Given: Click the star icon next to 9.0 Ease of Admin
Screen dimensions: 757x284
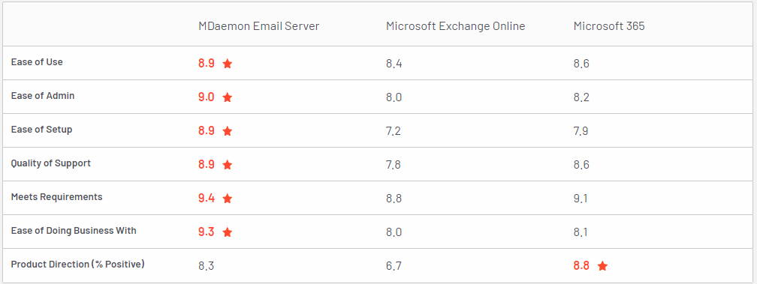Looking at the screenshot, I should click(228, 97).
